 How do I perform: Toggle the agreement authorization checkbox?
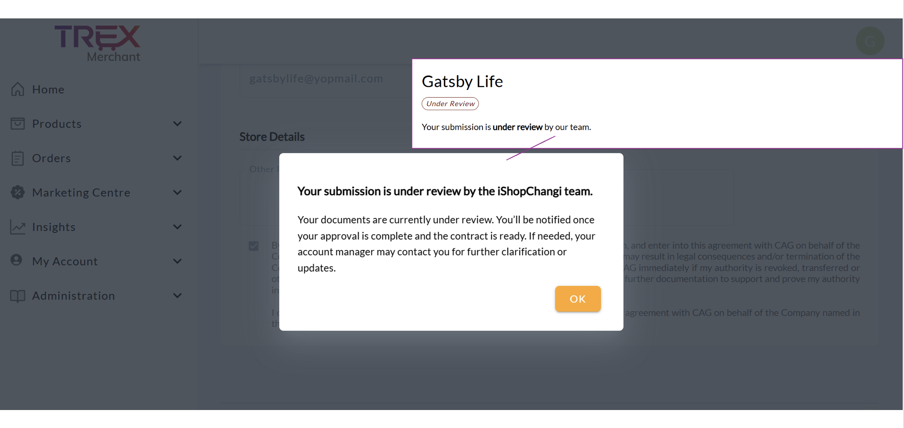(x=254, y=246)
